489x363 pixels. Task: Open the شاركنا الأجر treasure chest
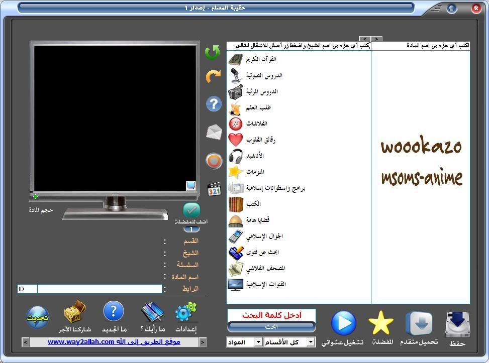(x=74, y=312)
